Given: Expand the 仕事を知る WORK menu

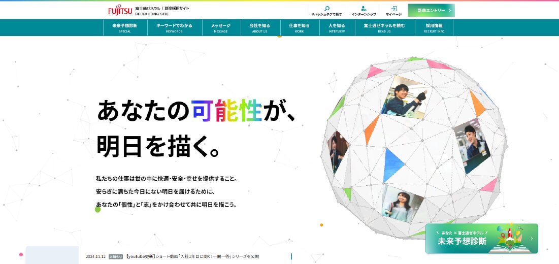Looking at the screenshot, I should [x=299, y=27].
